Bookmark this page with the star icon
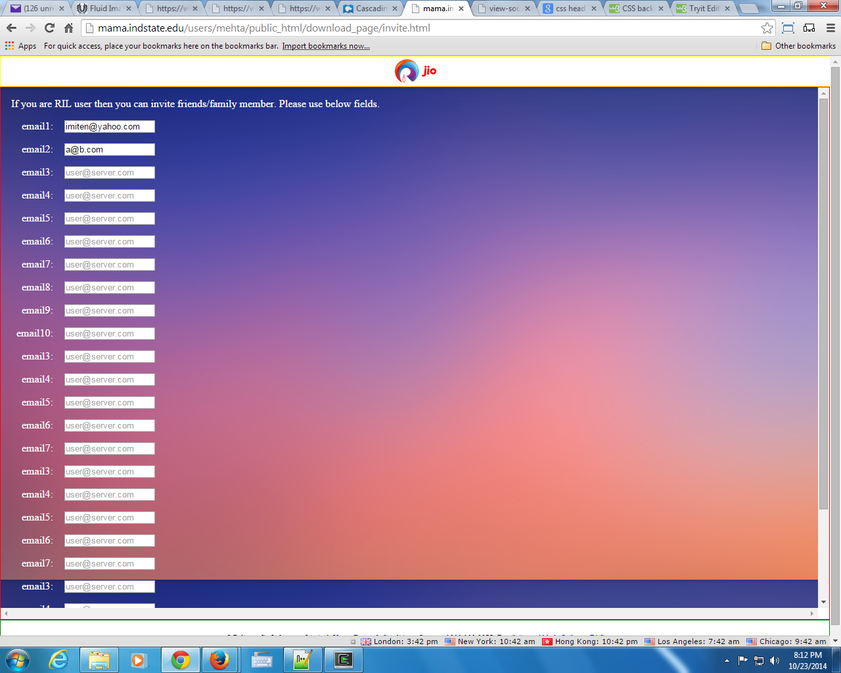Image resolution: width=841 pixels, height=673 pixels. tap(767, 28)
